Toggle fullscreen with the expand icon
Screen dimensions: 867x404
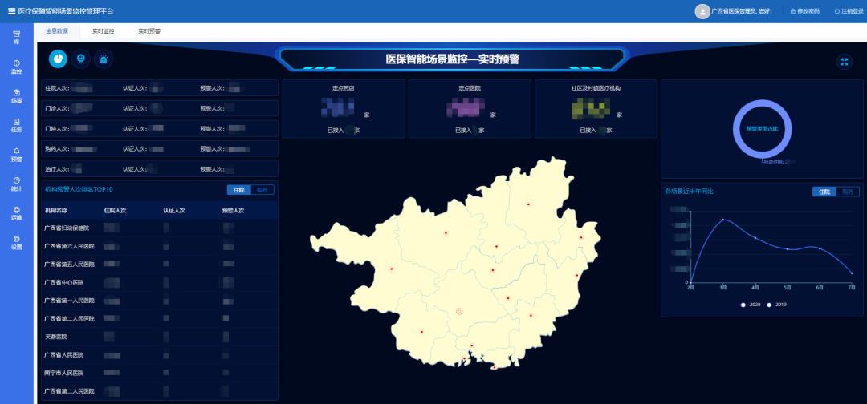[x=844, y=62]
